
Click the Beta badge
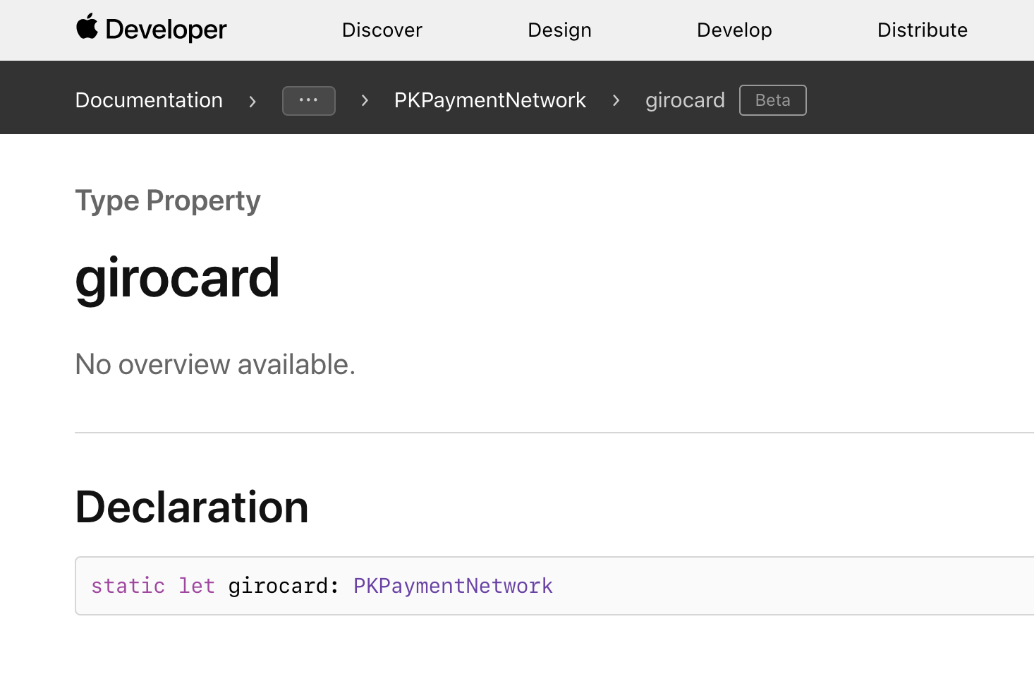[772, 100]
